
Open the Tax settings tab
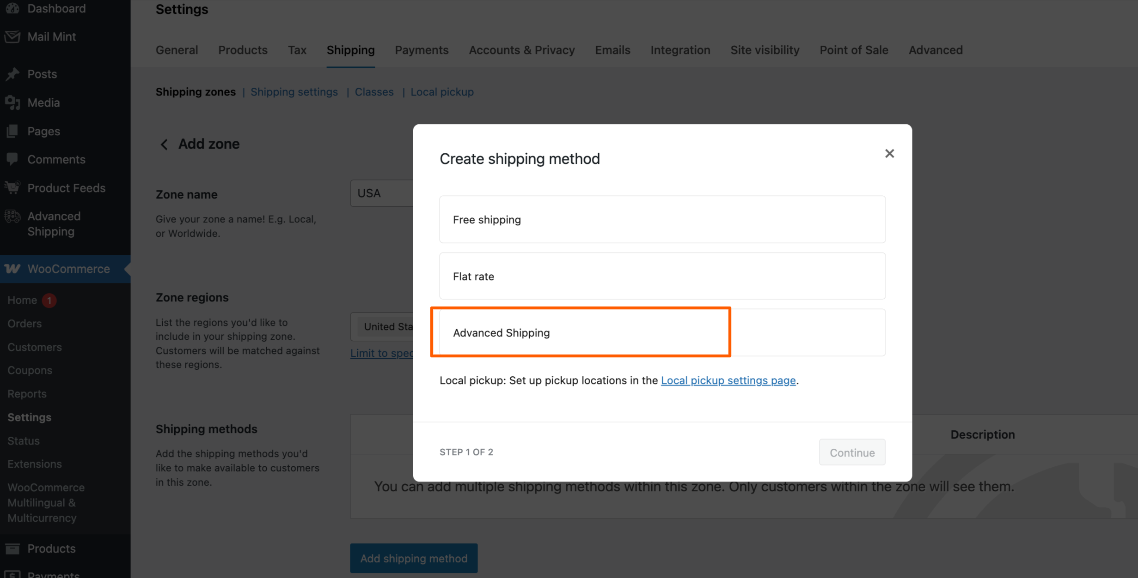[x=297, y=50]
